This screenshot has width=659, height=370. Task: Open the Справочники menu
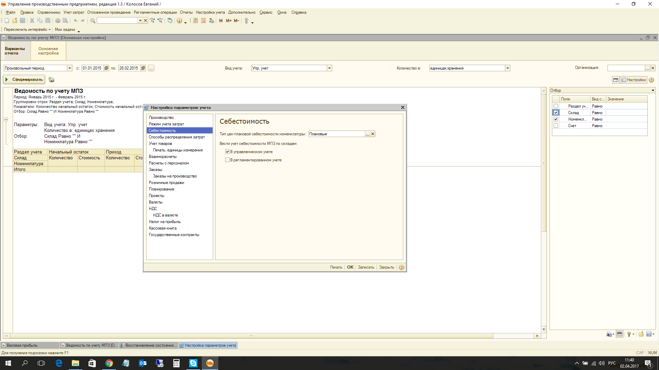49,12
